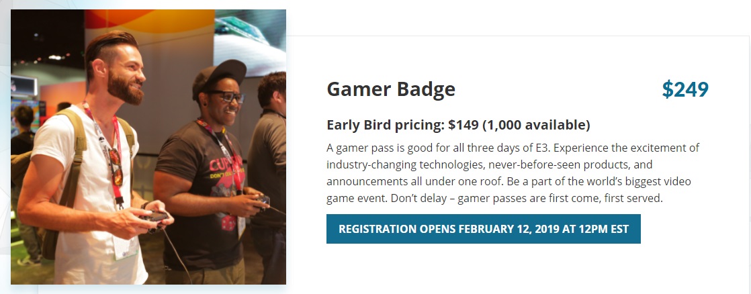Click the gamer pass description paragraph
The image size is (751, 294).
pos(513,173)
